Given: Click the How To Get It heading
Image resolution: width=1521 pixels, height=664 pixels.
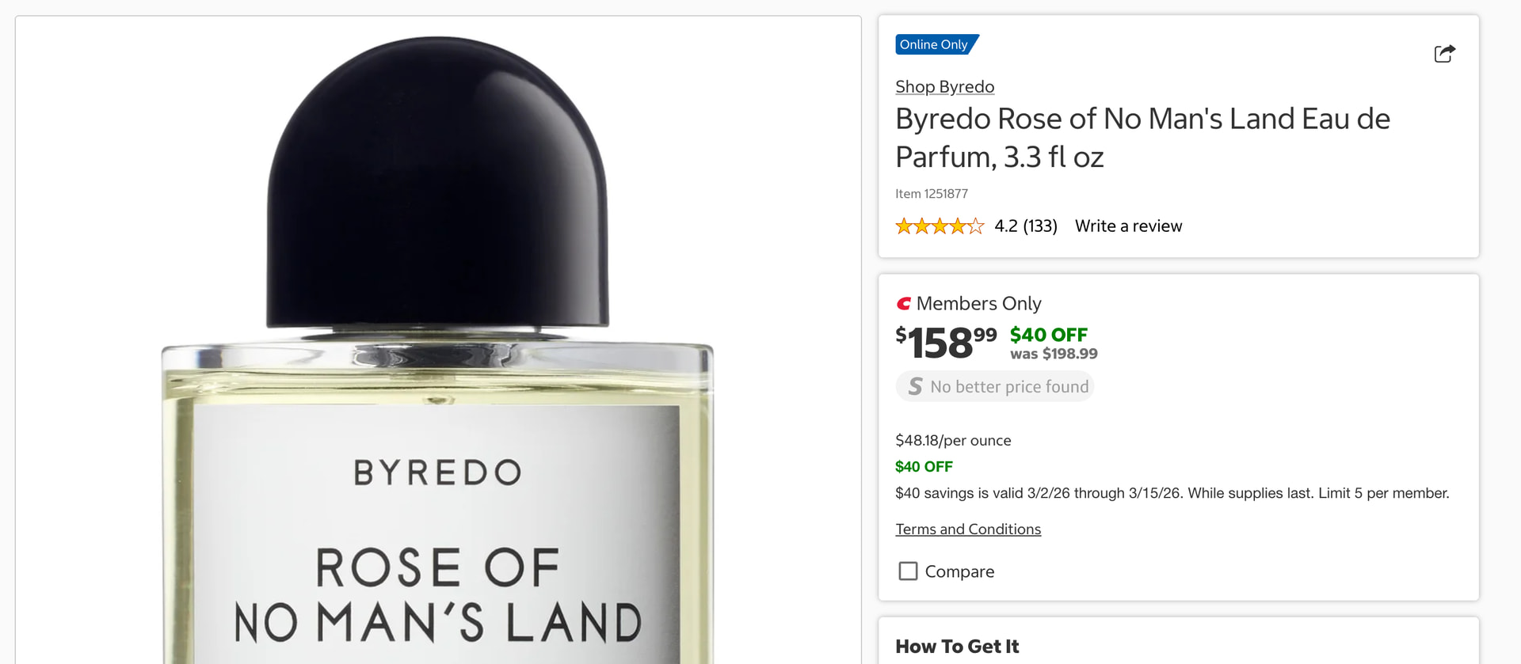Looking at the screenshot, I should pos(957,647).
